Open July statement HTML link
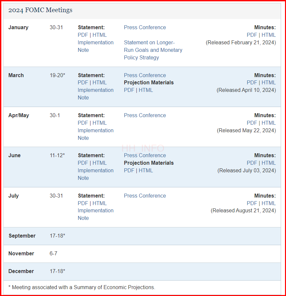 tap(100, 203)
